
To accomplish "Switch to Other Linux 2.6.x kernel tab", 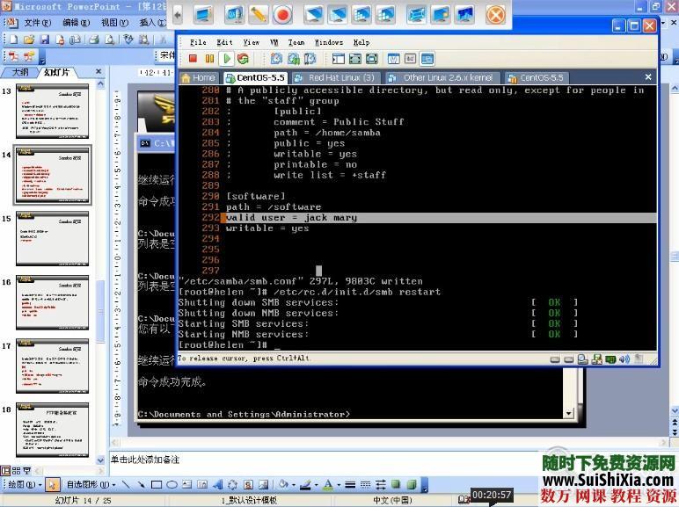I will (442, 78).
